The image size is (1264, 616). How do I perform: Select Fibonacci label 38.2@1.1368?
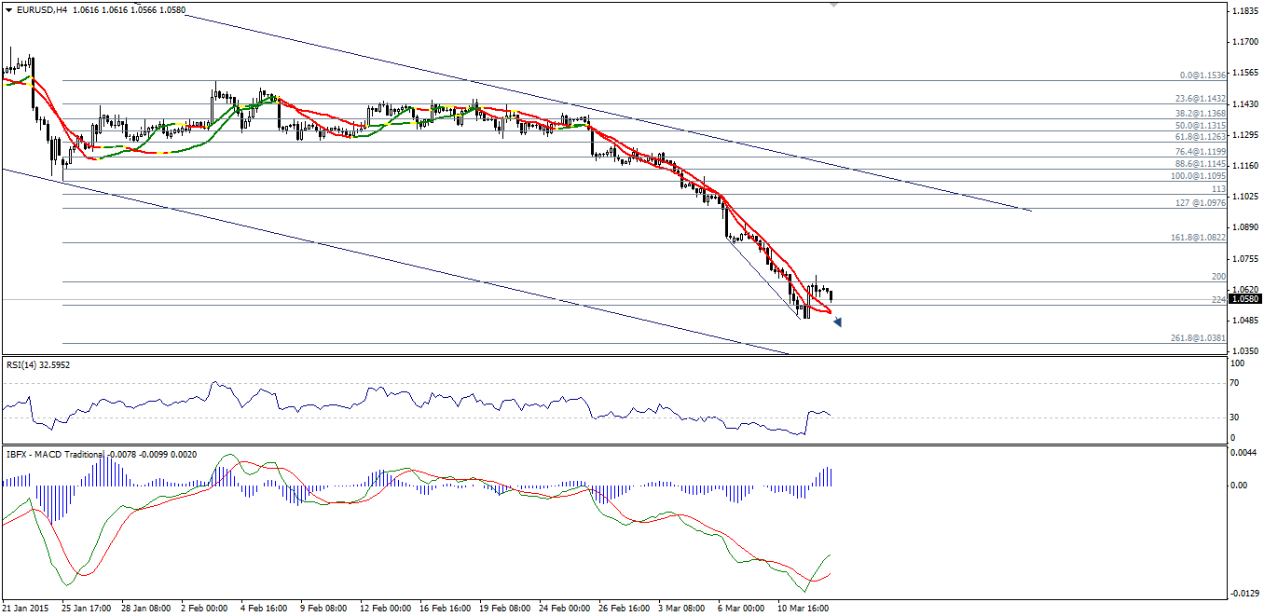[x=1200, y=114]
